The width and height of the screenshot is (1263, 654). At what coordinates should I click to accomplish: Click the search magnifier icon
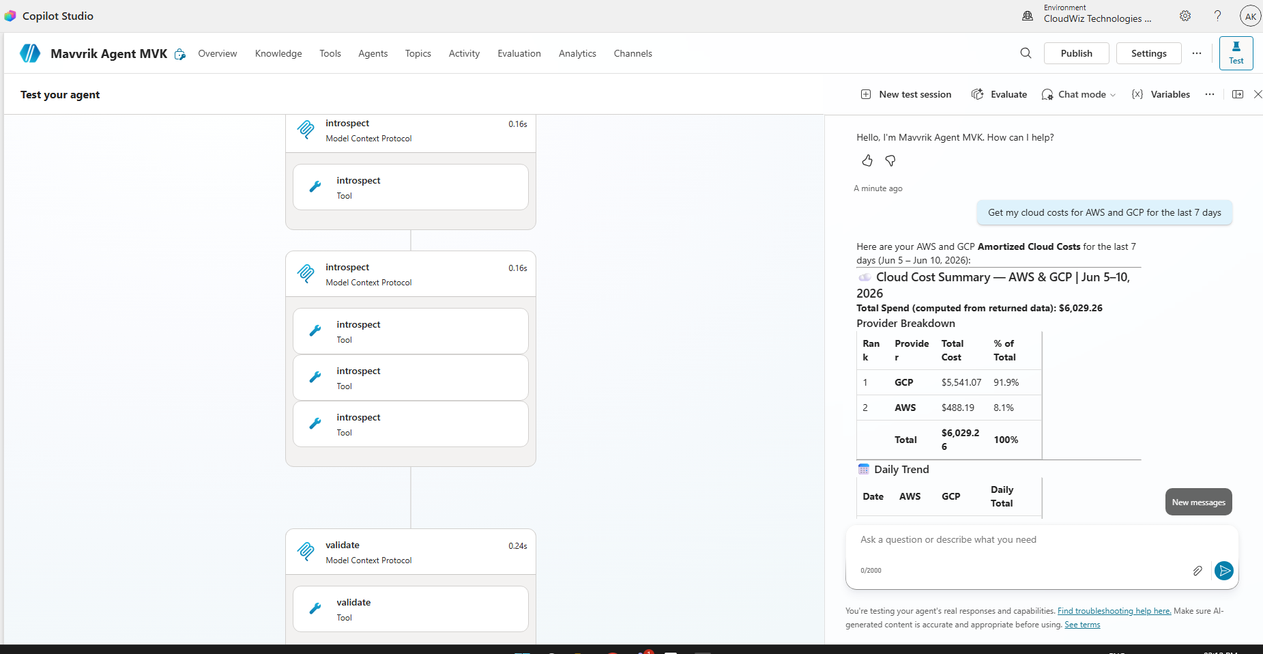(1026, 53)
